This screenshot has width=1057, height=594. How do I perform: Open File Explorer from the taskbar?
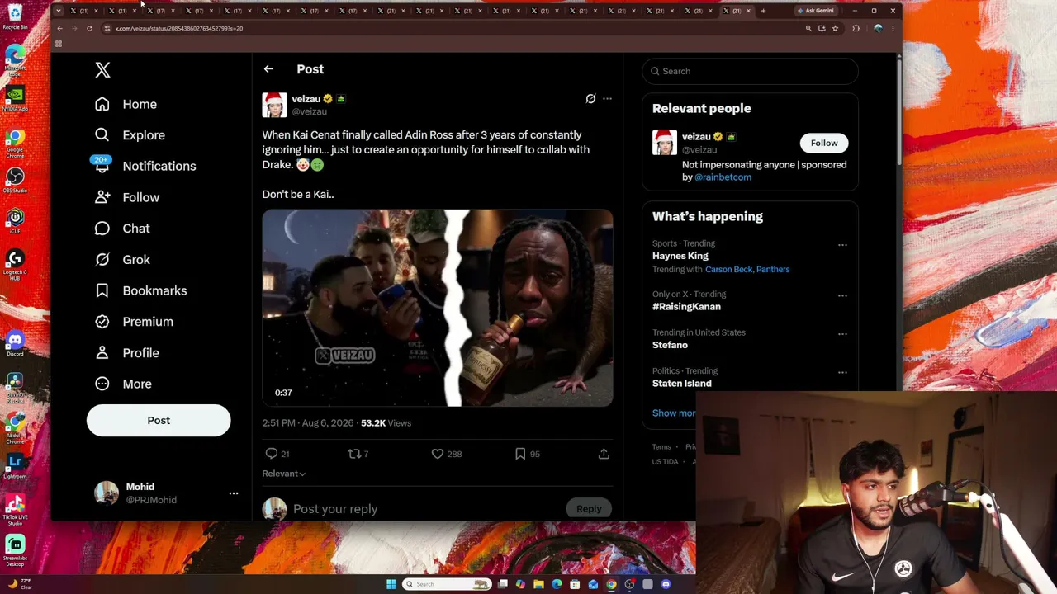pos(538,584)
